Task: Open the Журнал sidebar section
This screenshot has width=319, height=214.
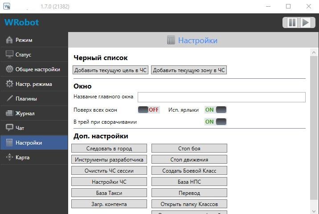Action: tap(25, 113)
